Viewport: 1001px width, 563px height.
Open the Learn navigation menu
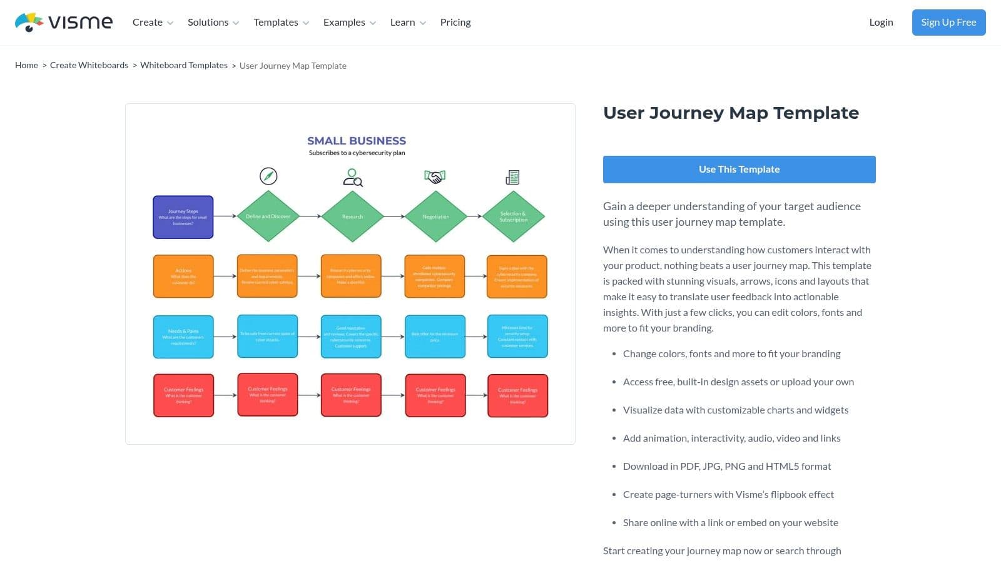408,23
